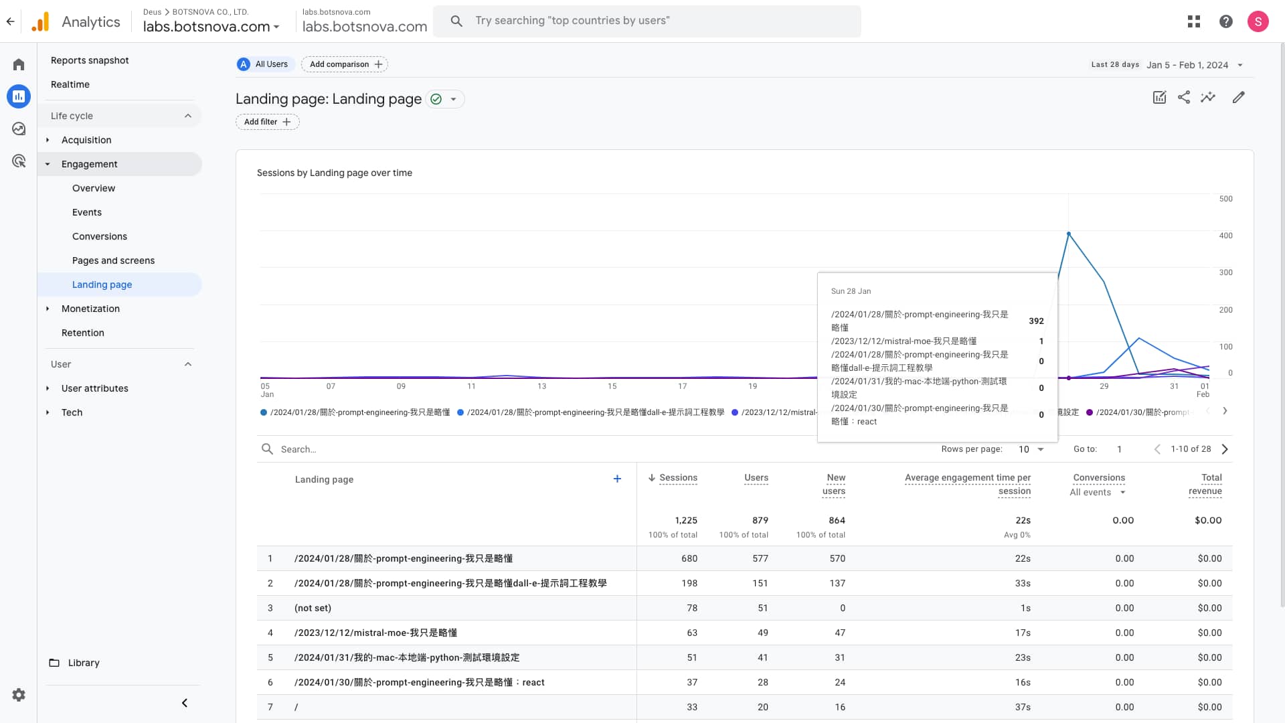Open the date range dropdown arrow

(x=1239, y=65)
